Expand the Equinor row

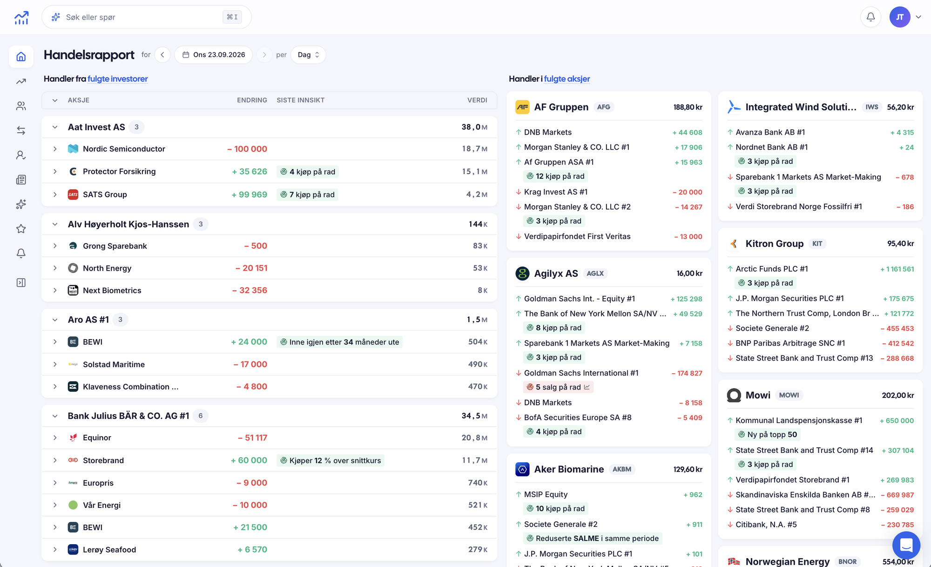tap(55, 438)
